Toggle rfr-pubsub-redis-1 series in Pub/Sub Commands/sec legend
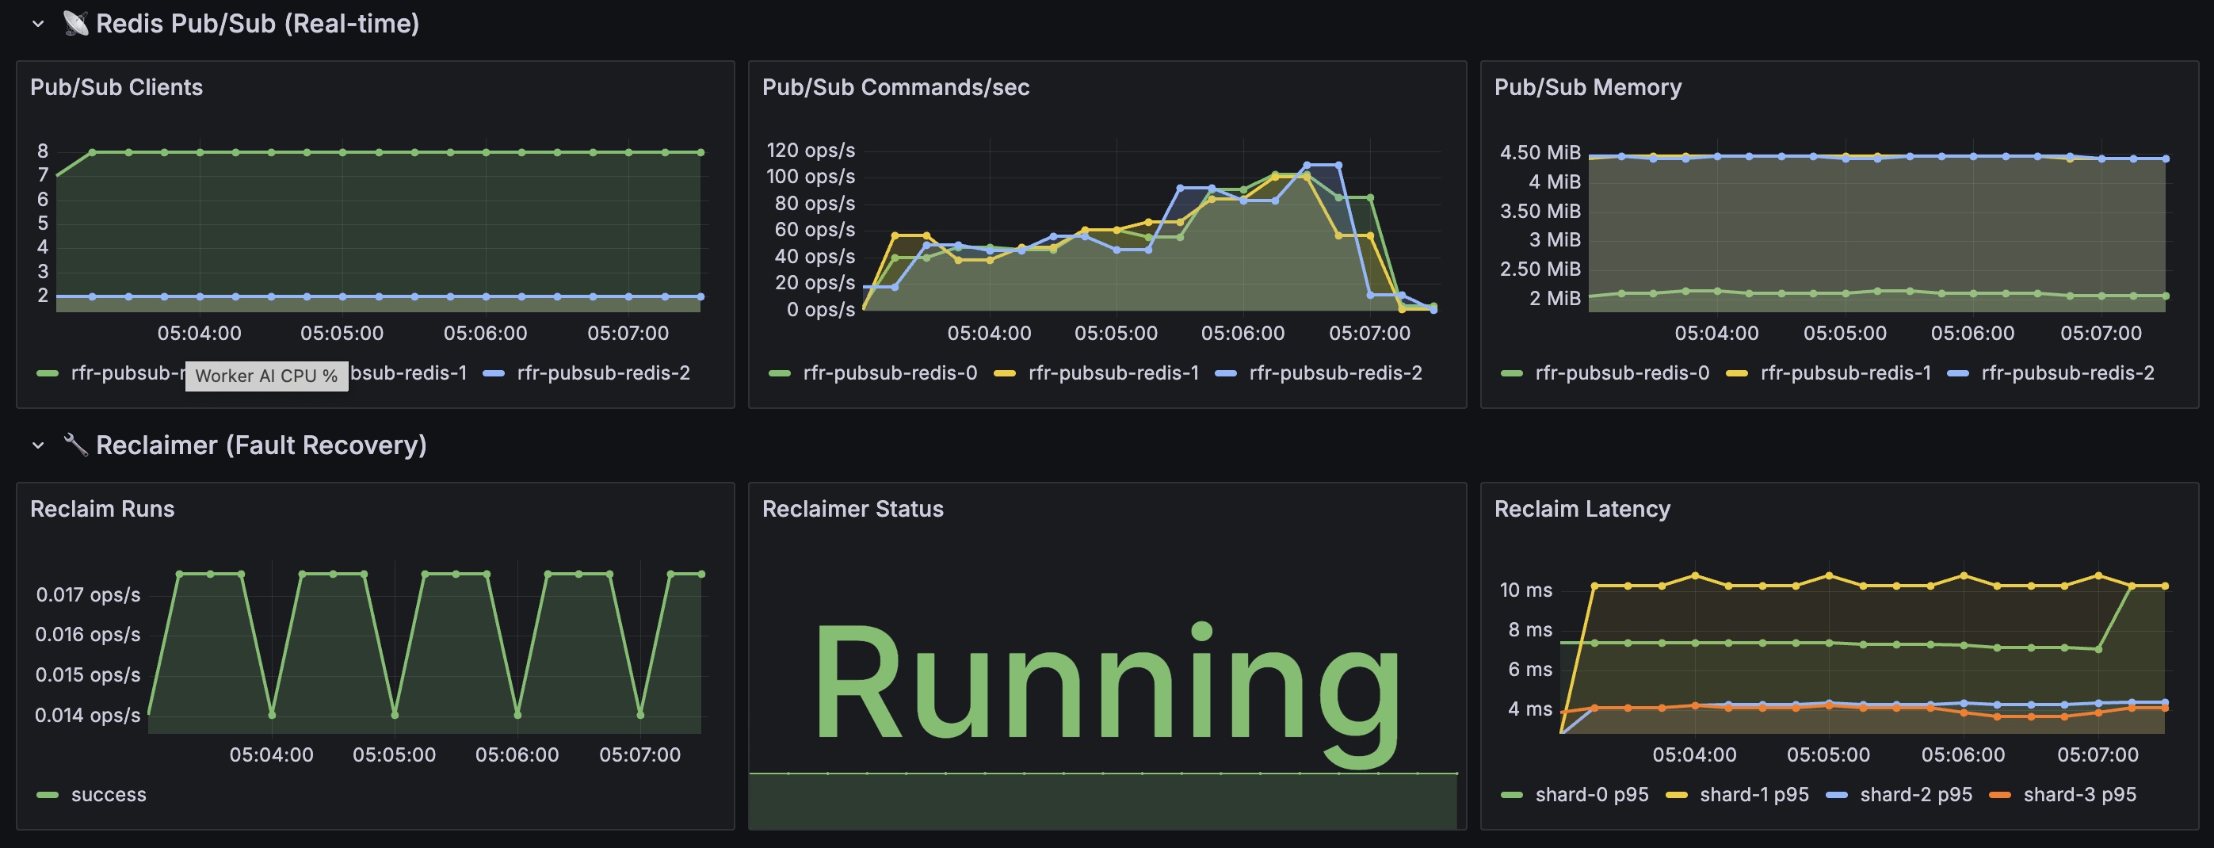The height and width of the screenshot is (848, 2214). pos(1113,372)
